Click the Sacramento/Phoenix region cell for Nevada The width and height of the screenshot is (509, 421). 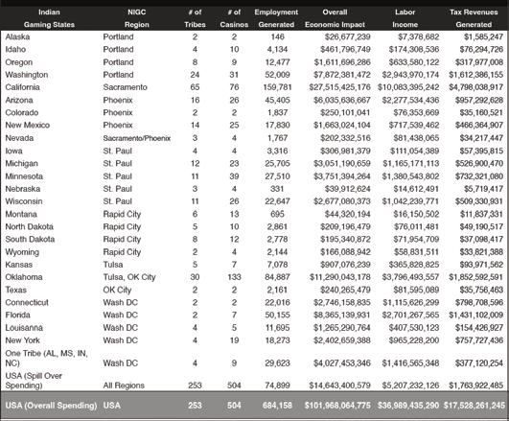(x=137, y=138)
